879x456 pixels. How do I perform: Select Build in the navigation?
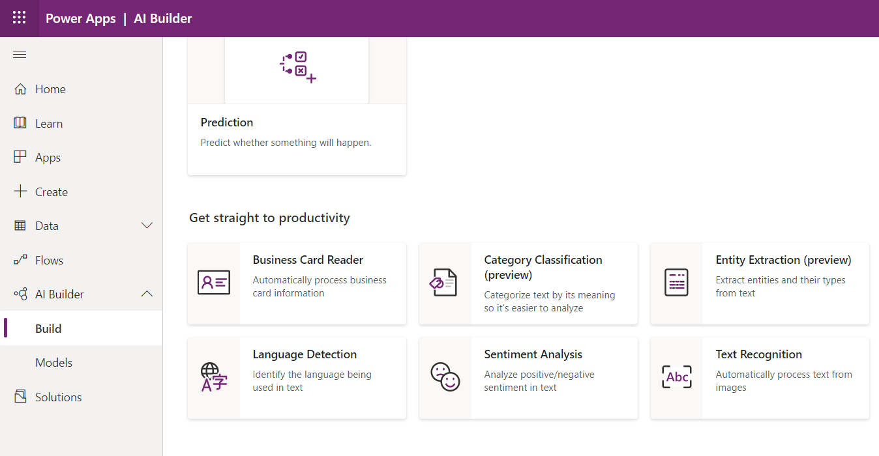tap(48, 328)
